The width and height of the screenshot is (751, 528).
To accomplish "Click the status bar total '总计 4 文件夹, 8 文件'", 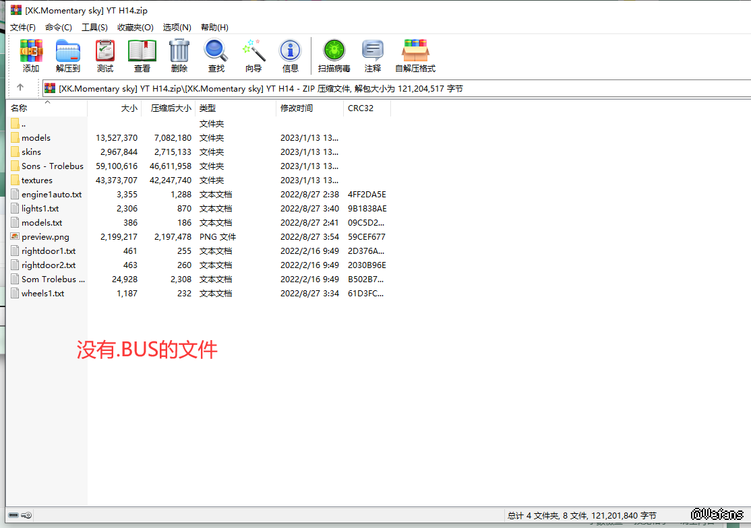I will point(547,516).
